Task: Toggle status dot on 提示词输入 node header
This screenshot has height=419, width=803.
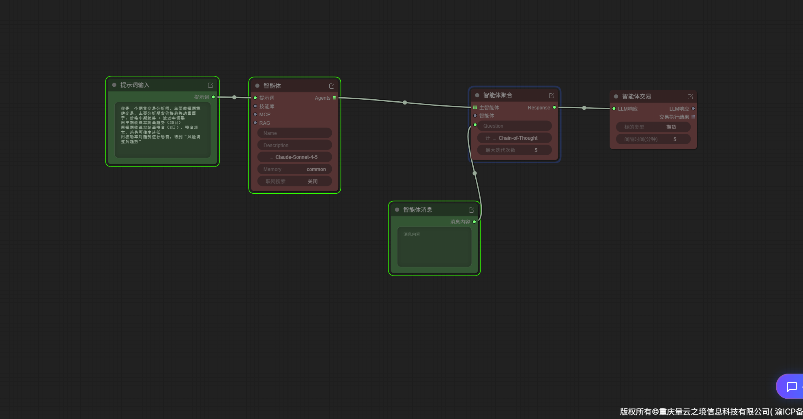Action: coord(114,85)
